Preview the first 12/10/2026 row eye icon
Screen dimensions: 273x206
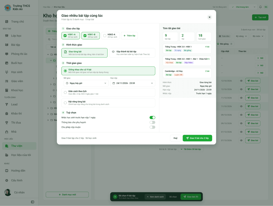tap(241, 81)
